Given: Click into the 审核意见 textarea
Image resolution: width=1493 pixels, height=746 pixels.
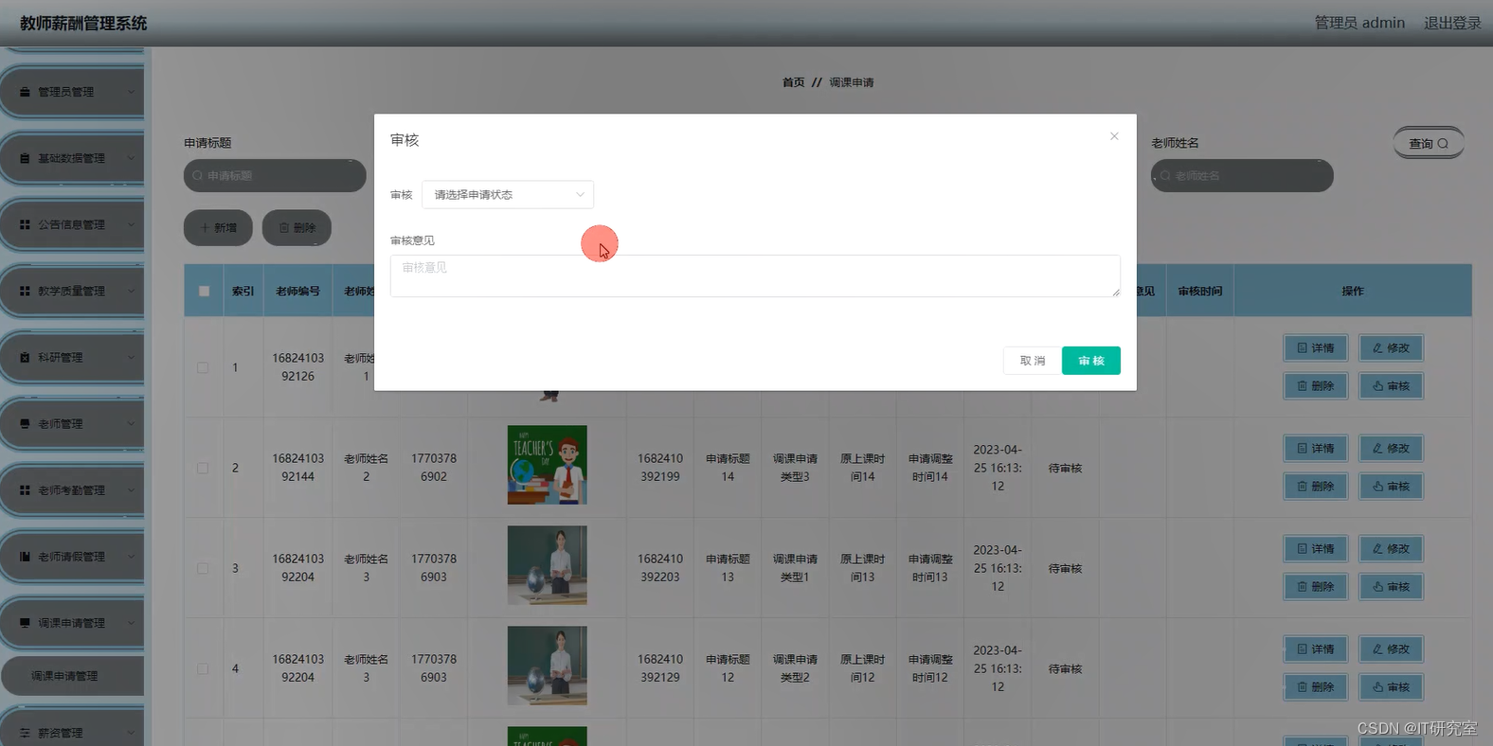Looking at the screenshot, I should 755,275.
